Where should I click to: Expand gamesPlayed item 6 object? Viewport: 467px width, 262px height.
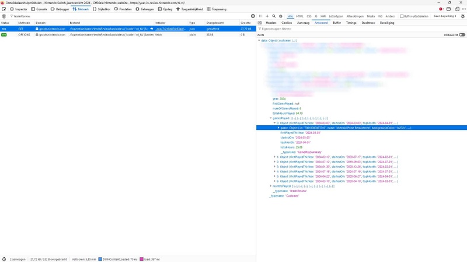(274, 181)
